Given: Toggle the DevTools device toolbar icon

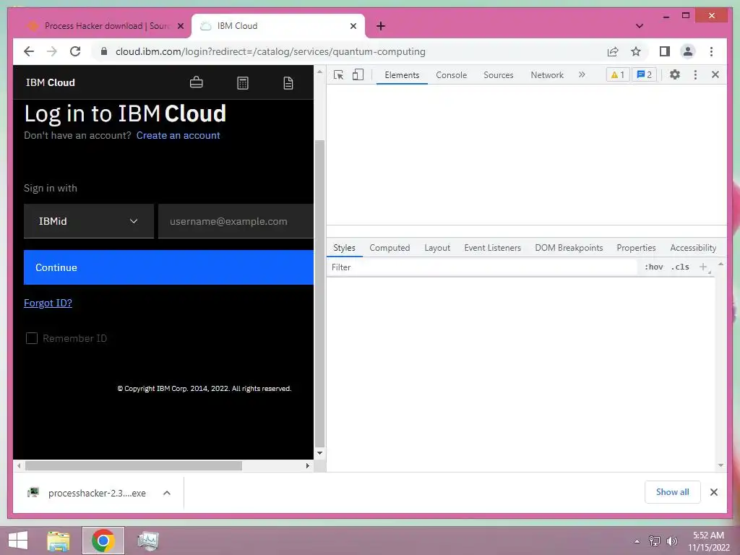Looking at the screenshot, I should [x=358, y=74].
